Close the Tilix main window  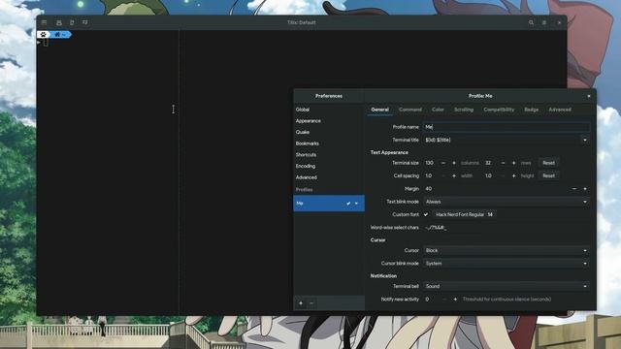coord(559,22)
